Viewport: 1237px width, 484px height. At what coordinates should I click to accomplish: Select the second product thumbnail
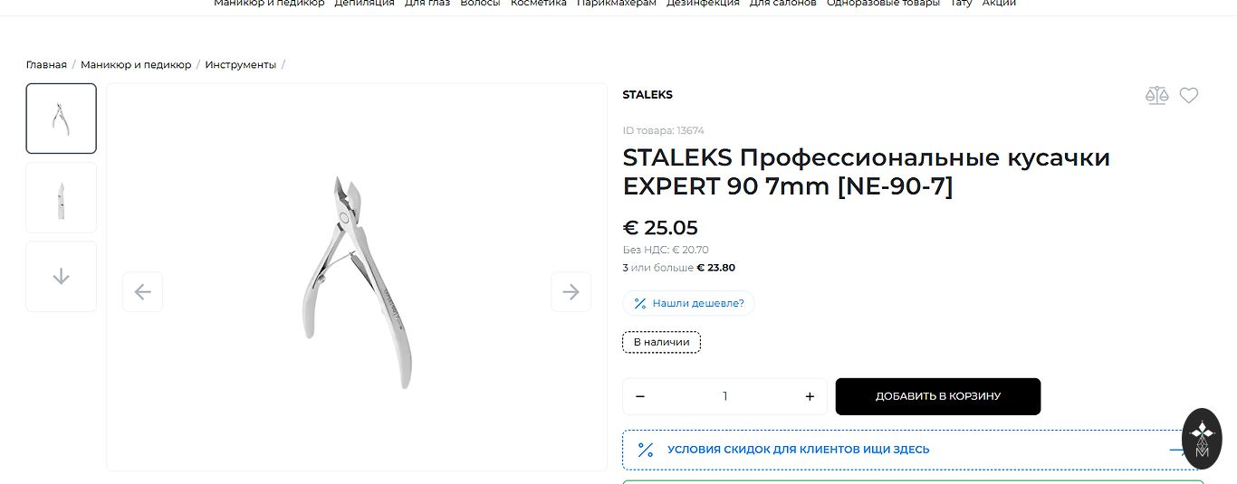point(61,197)
